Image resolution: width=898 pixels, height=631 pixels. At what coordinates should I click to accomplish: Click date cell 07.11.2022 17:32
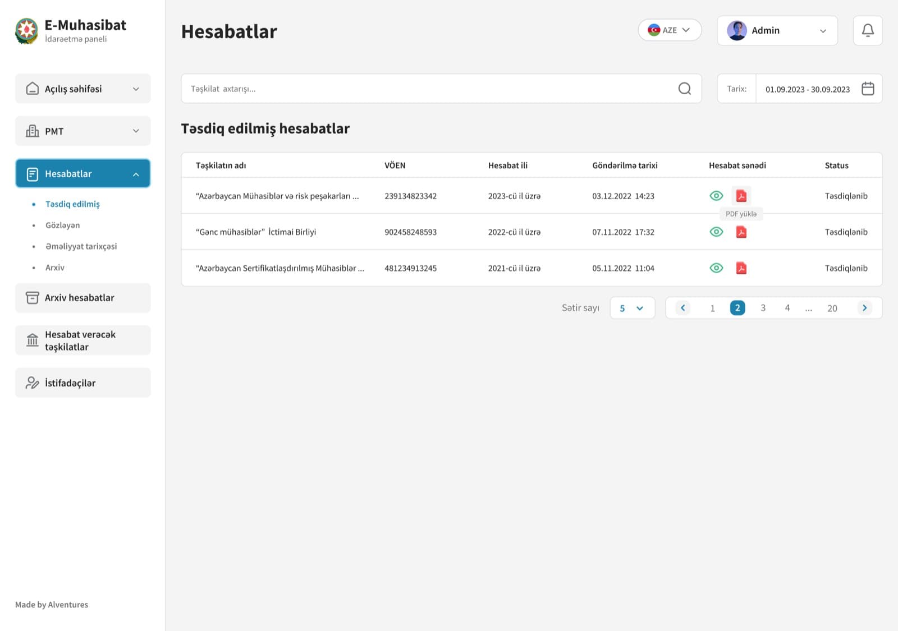(623, 232)
